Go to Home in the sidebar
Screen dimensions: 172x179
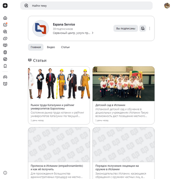tap(5, 18)
